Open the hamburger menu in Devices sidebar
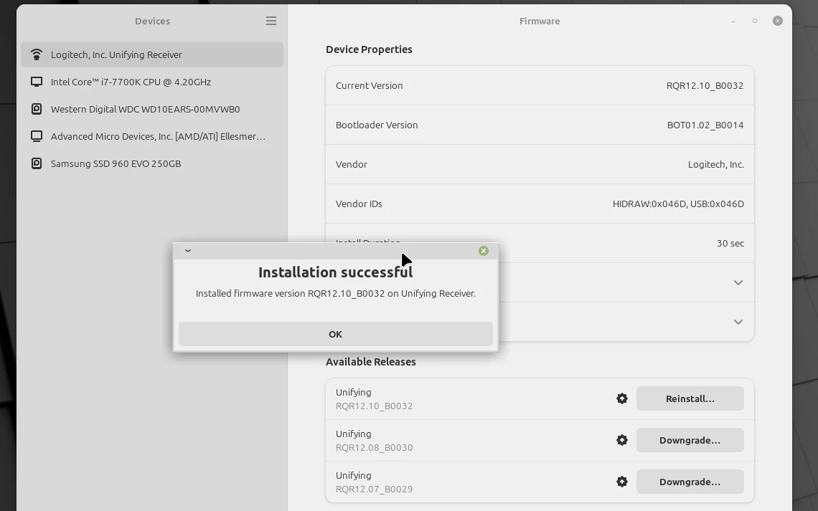 (271, 21)
